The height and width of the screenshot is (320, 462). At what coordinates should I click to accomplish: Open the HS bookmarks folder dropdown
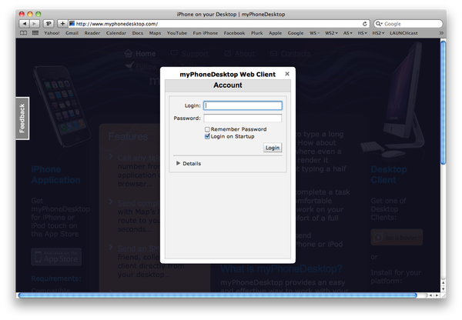[363, 33]
